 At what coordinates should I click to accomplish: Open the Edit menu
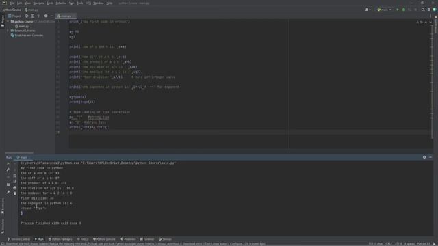(20, 3)
